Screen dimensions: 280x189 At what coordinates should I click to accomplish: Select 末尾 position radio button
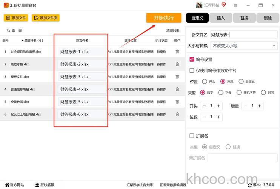tap(223, 82)
